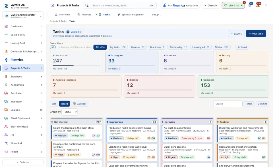Click the Complete status card bar
Image resolution: width=273 pixels, height=167 pixels.
pos(233,90)
